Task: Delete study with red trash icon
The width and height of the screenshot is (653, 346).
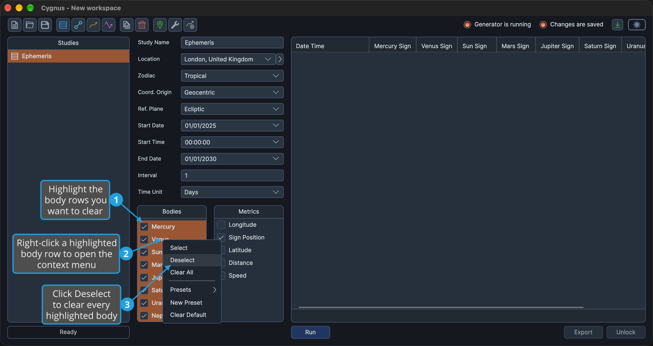Action: (142, 25)
